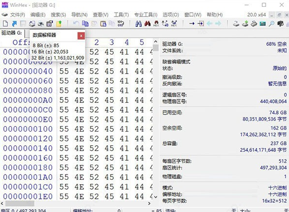Click the 已用空间 value 74.8 GB
This screenshot has width=289, height=212.
pyautogui.click(x=278, y=113)
